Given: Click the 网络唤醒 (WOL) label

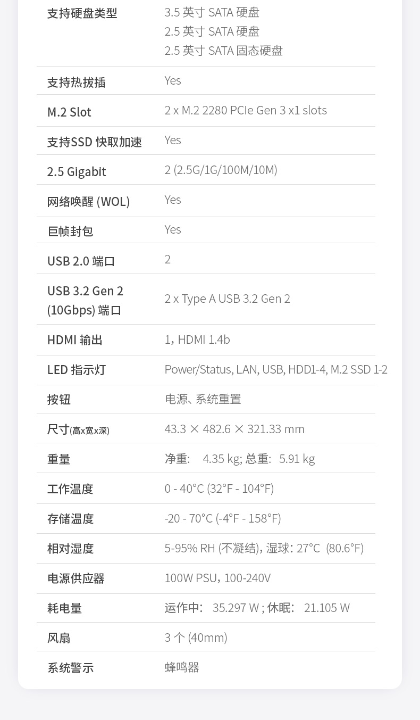Looking at the screenshot, I should tap(88, 202).
